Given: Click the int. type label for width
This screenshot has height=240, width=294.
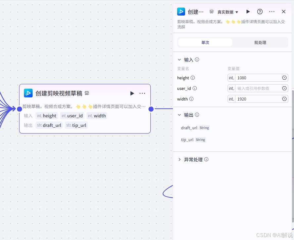Looking at the screenshot, I should [231, 99].
